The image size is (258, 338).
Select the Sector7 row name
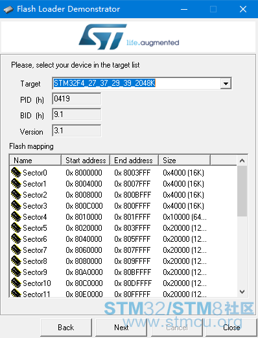[x=35, y=250]
